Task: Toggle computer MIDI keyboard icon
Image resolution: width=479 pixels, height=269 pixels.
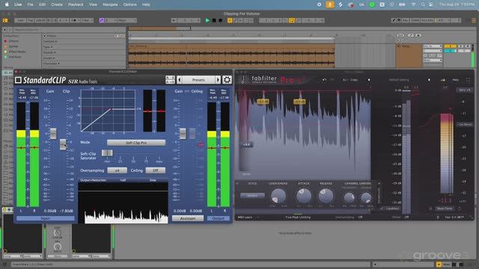Action: pyautogui.click(x=399, y=20)
